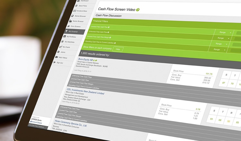Click help icon next to Levered Free Cash Flow filter
This screenshot has height=141, width=241.
tap(109, 27)
